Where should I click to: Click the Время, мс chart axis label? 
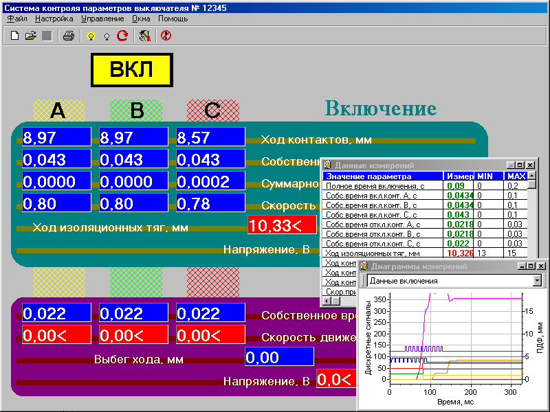(x=456, y=402)
